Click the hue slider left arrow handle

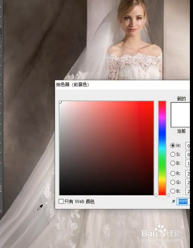point(156,195)
